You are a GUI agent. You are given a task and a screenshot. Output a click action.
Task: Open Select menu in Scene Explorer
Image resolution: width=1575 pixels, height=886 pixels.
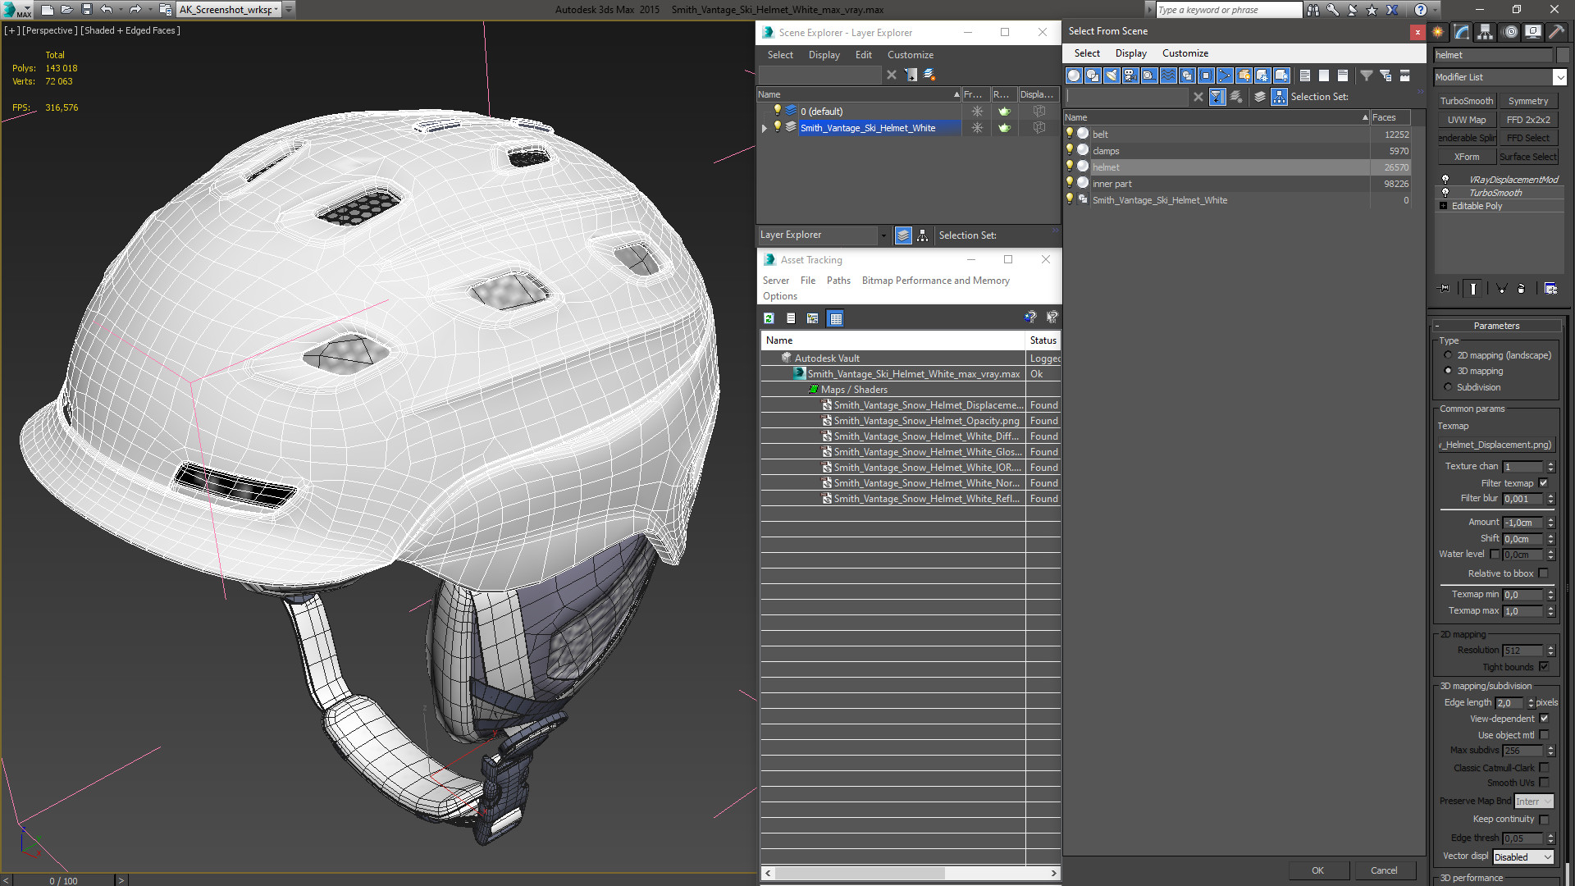tap(780, 55)
